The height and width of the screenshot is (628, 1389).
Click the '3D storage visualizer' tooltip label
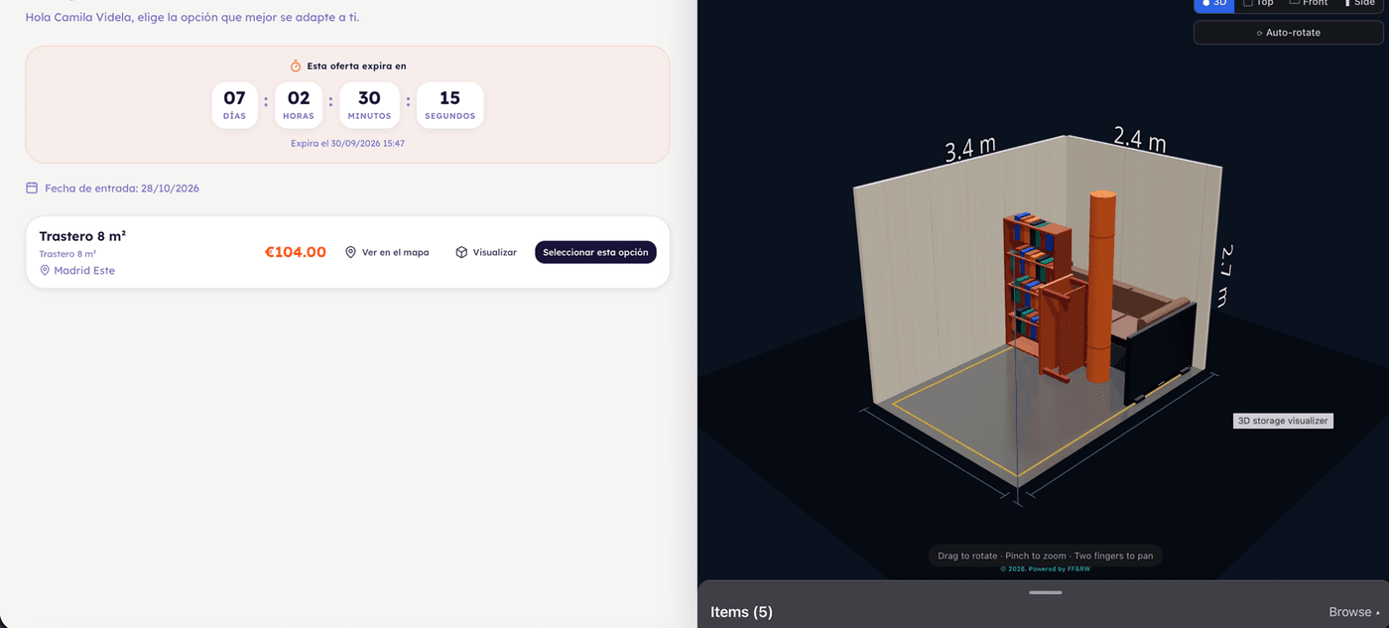(x=1283, y=421)
